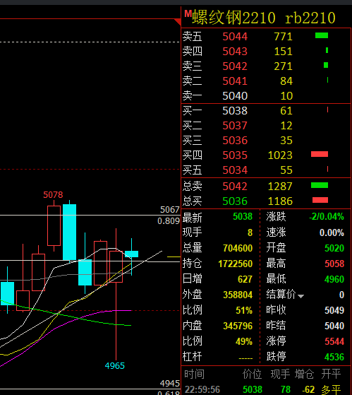
Task: Select the large cyan candlestick near 5078
Action: pos(69,232)
